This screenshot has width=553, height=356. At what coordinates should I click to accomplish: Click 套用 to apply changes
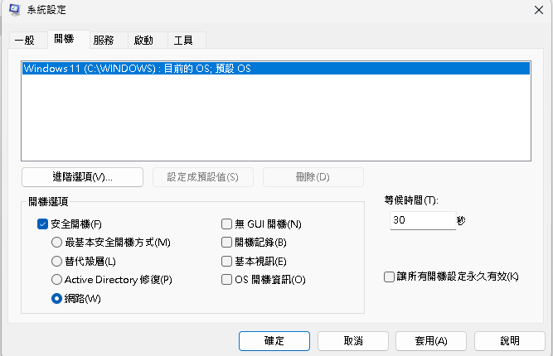429,340
